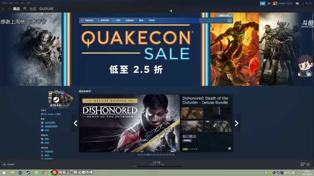This screenshot has height=176, width=314.
Task: Go back with the left arrow button
Action: [x=3, y=9]
